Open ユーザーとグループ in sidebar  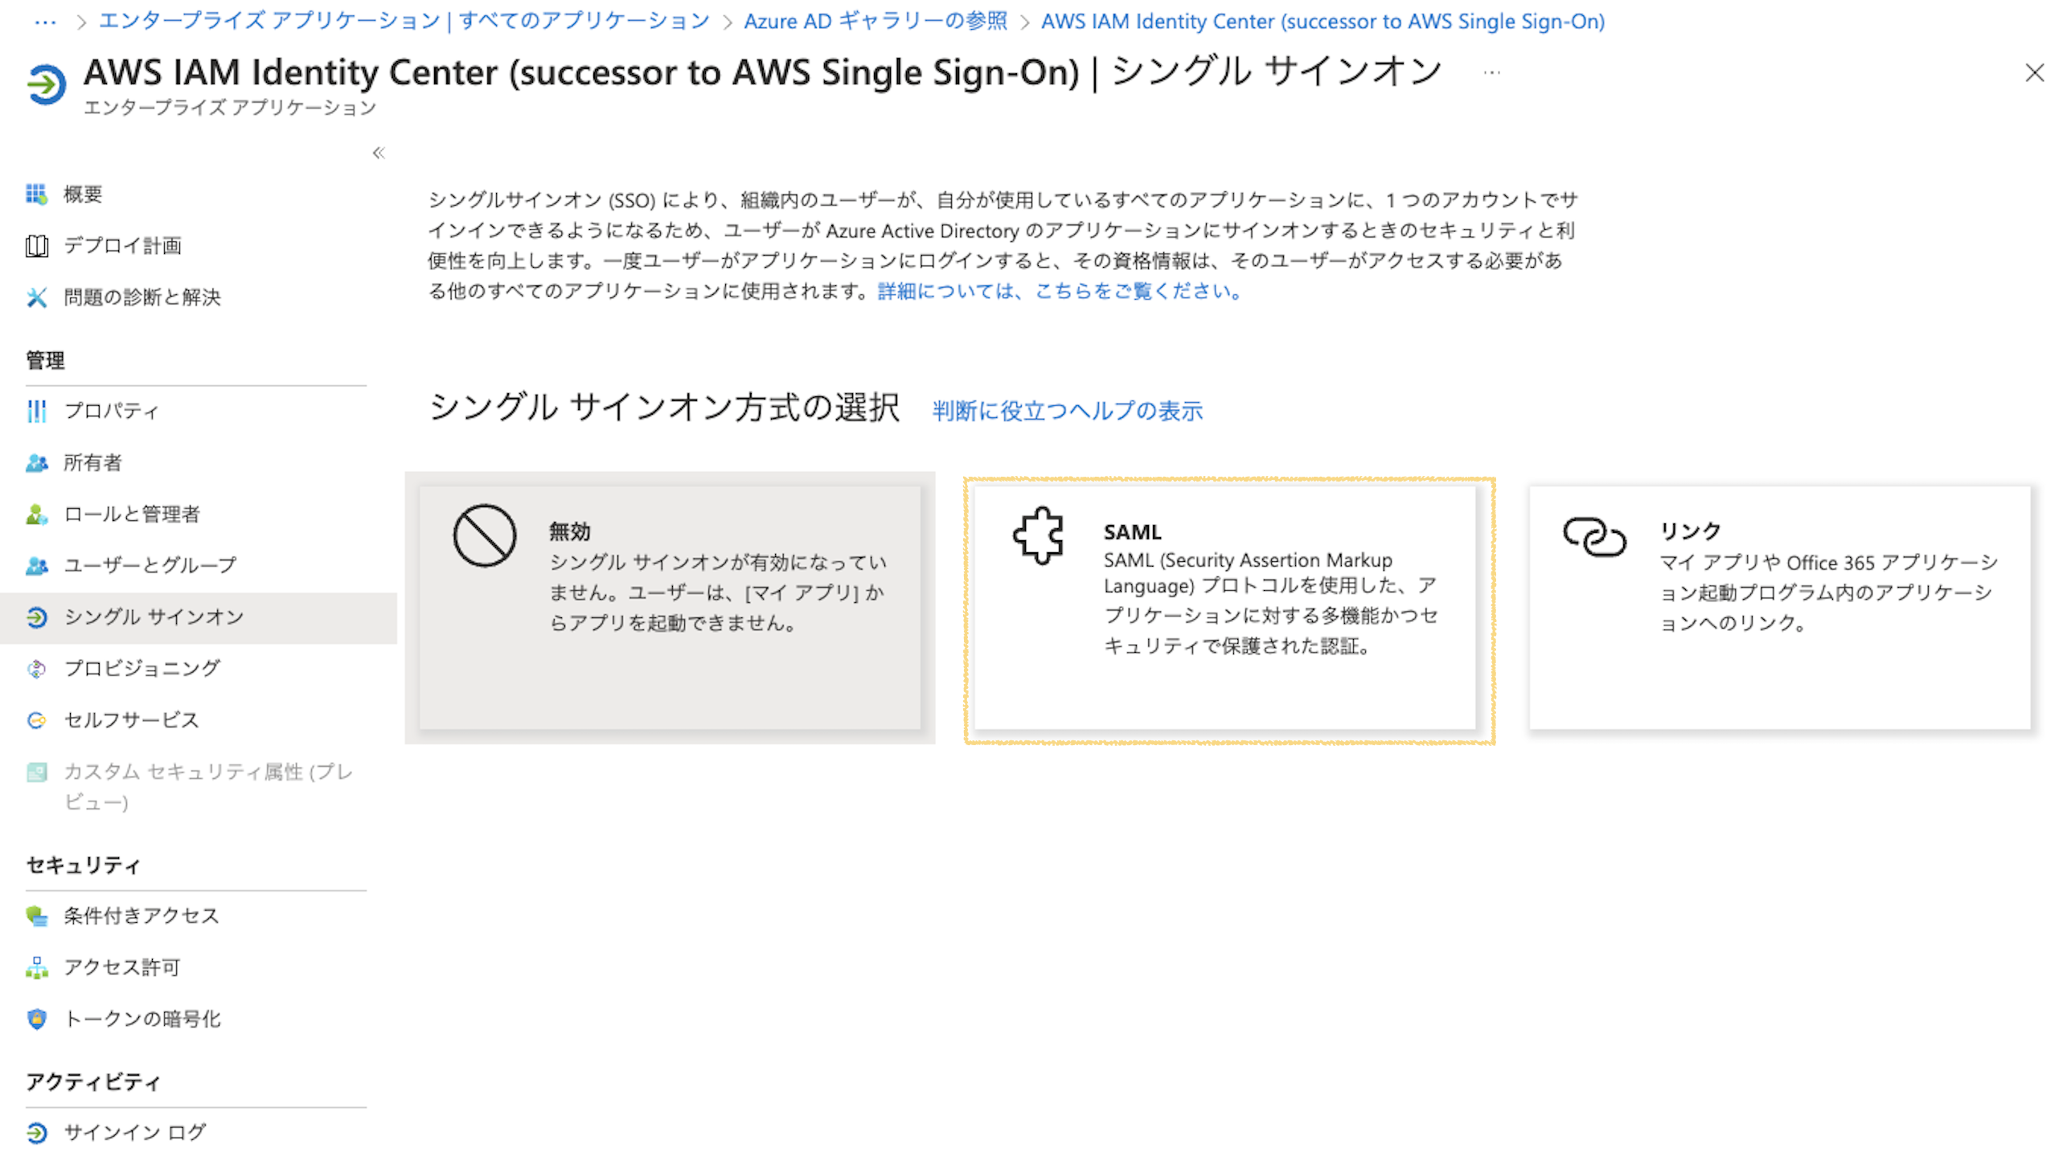pos(150,566)
